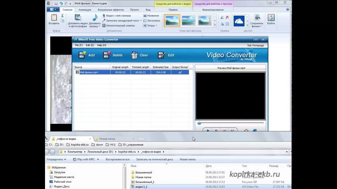Click the kopirka-ekb.ru bookmark folder
Viewport: 337px width, 189px height.
77,145
